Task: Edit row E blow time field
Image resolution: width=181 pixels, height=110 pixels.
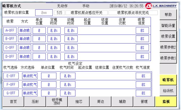Action: click(x=68, y=76)
